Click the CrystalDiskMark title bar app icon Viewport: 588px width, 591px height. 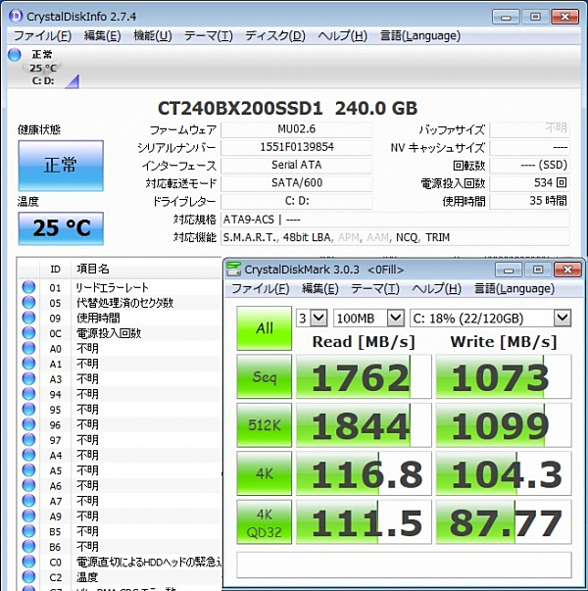pos(233,270)
